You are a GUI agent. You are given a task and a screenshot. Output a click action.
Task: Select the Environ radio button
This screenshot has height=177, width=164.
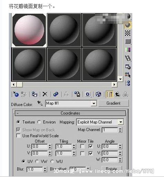tap(39, 122)
